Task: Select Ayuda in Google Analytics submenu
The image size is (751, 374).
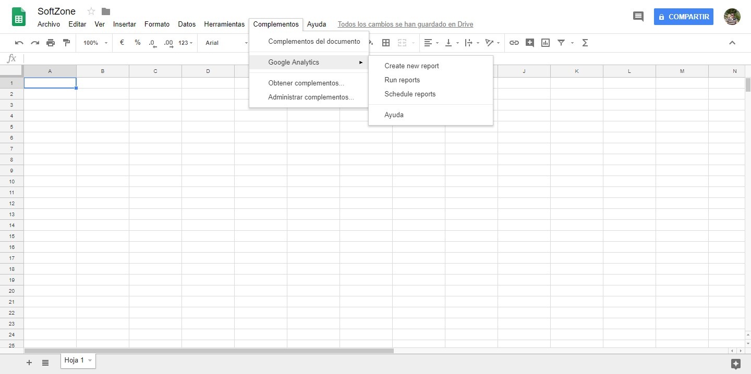Action: (x=431, y=115)
